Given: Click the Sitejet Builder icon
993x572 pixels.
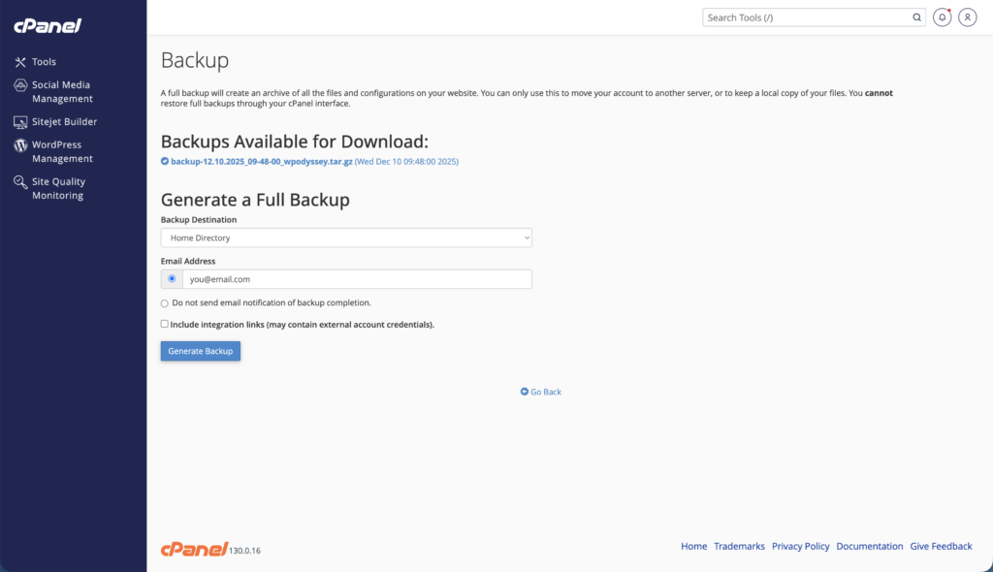Looking at the screenshot, I should coord(21,121).
